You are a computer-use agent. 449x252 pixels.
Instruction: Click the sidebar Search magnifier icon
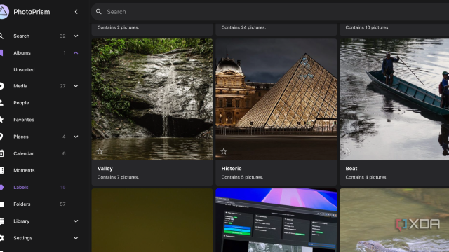[x=1, y=36]
